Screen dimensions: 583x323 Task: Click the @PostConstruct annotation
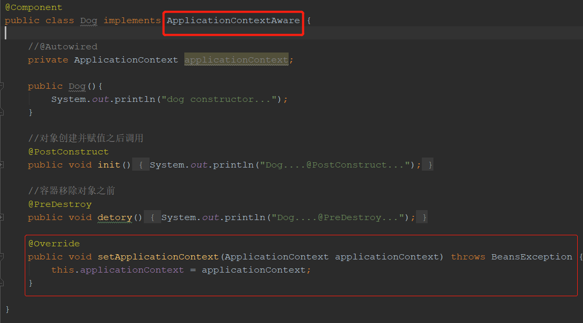(68, 152)
